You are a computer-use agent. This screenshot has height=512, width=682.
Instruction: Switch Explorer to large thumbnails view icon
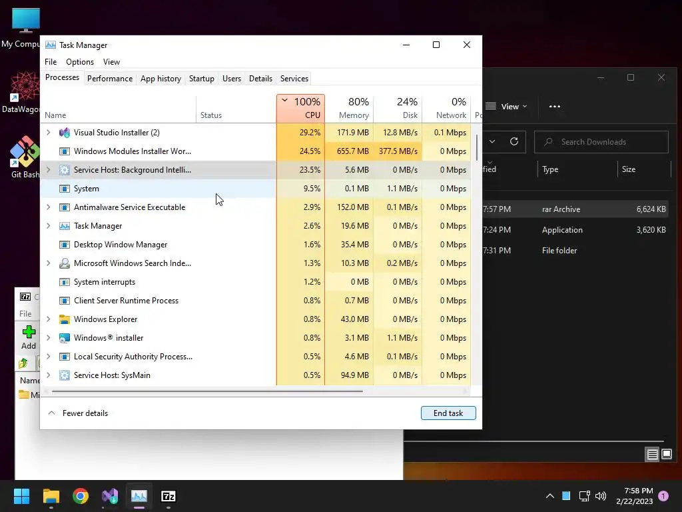(667, 455)
